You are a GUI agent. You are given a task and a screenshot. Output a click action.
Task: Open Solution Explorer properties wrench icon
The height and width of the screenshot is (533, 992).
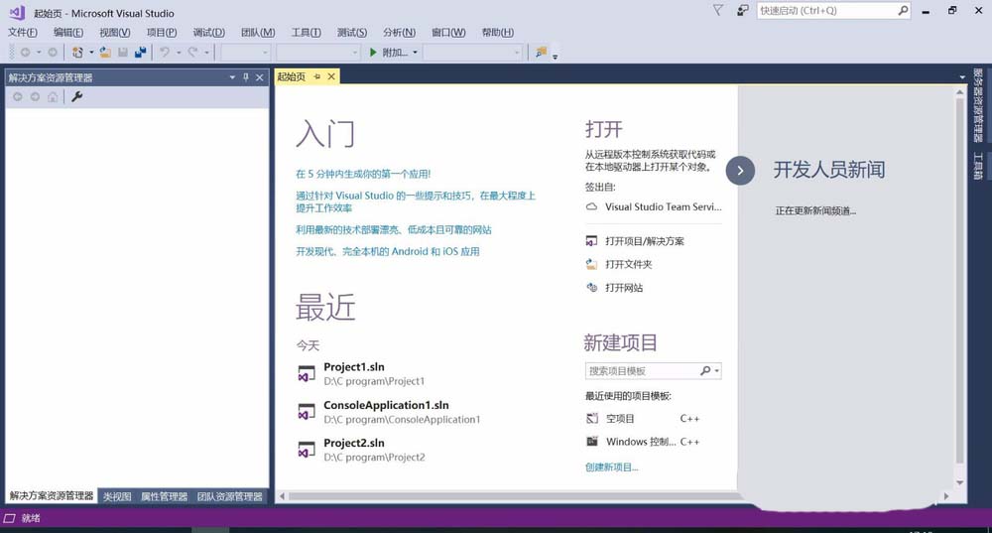click(77, 97)
